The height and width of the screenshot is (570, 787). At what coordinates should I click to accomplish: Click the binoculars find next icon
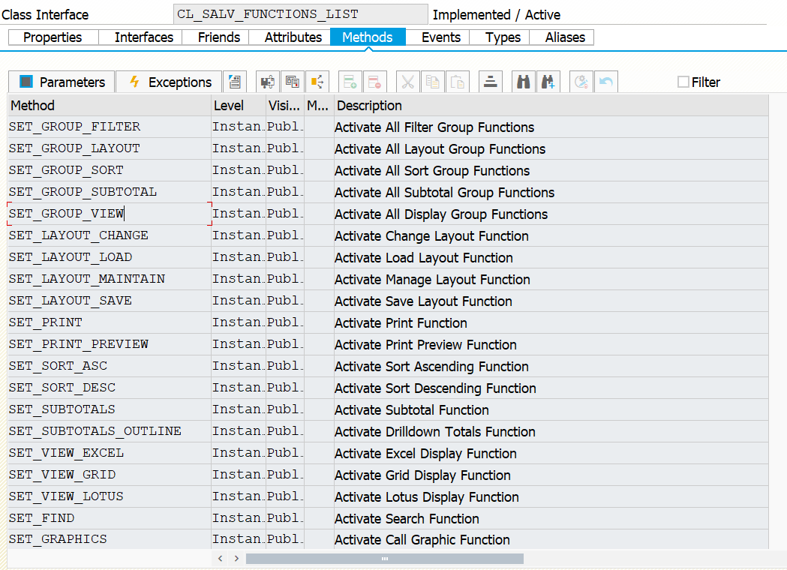548,82
